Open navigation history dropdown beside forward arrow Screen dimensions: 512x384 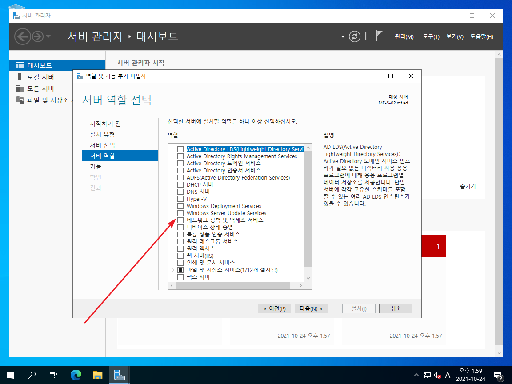48,36
